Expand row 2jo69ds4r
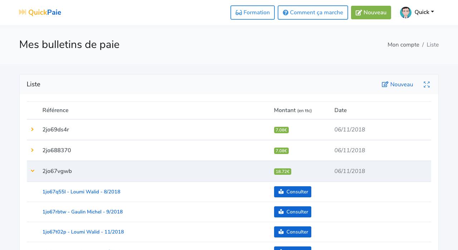This screenshot has width=458, height=250. (32, 129)
